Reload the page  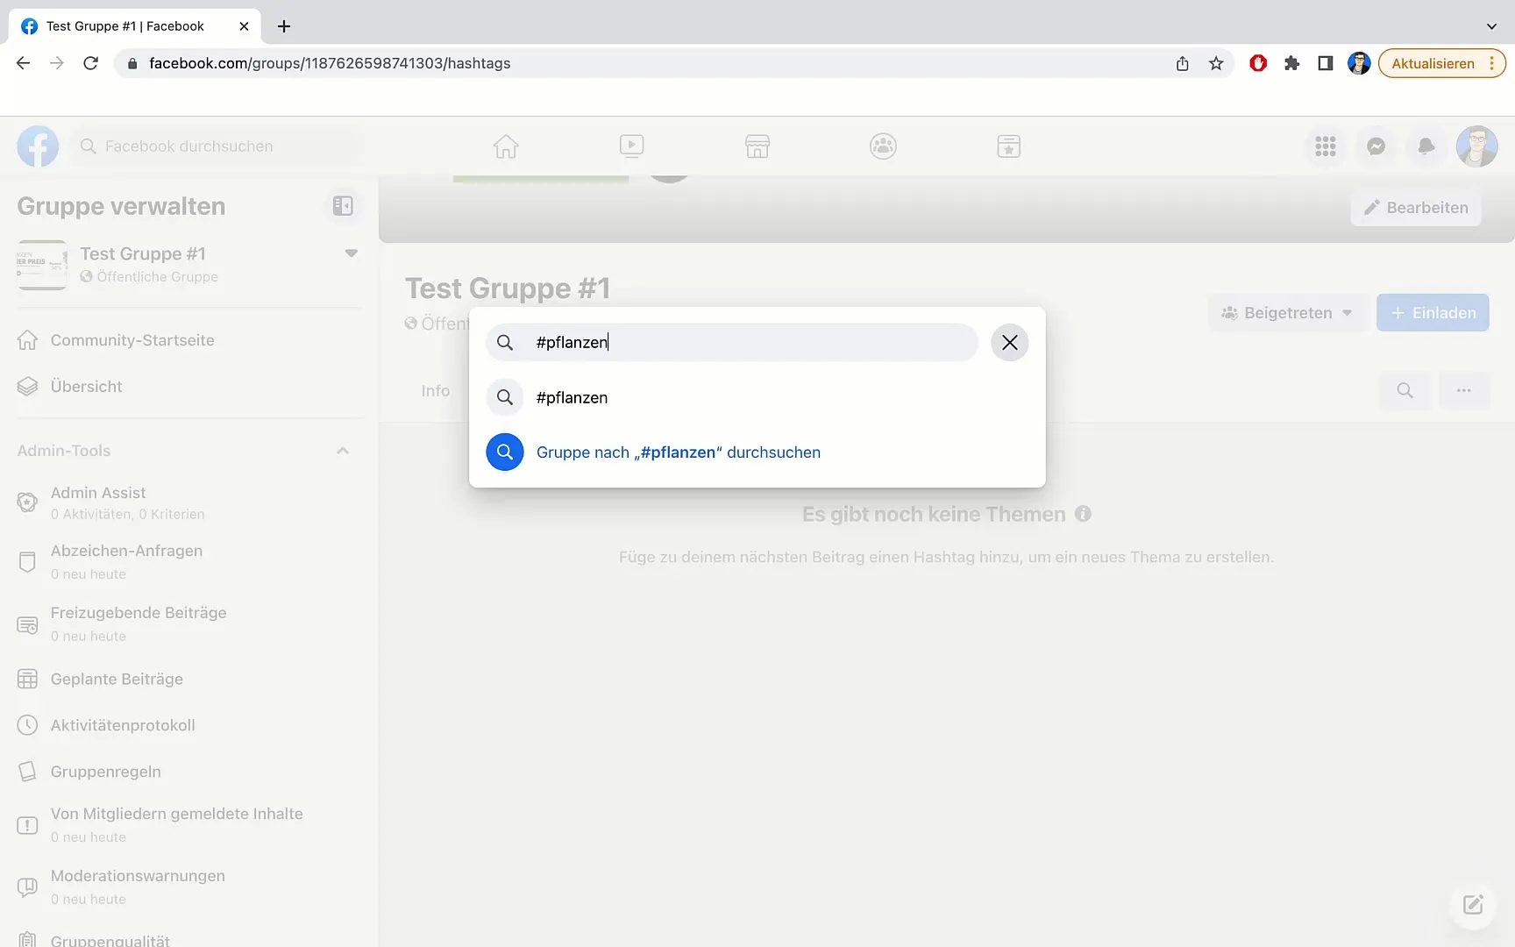pyautogui.click(x=90, y=63)
